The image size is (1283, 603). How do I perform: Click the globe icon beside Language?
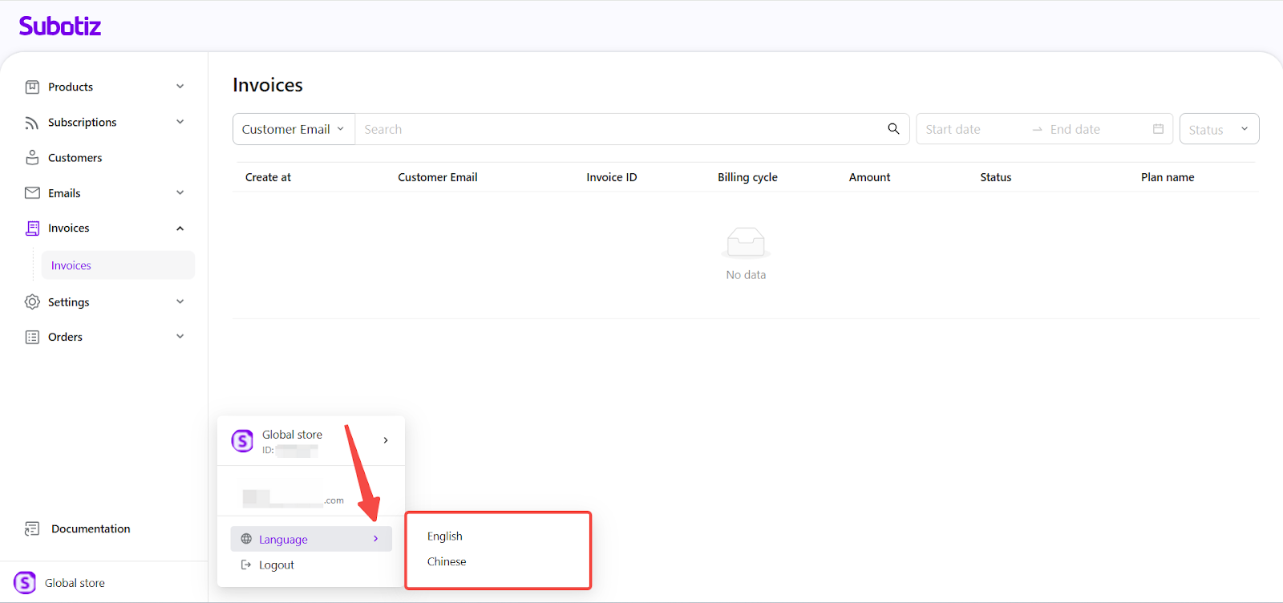click(246, 540)
